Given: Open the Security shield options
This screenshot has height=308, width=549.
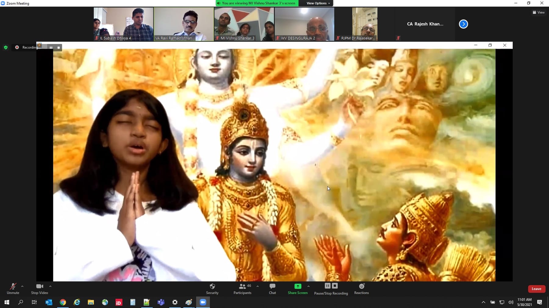Looking at the screenshot, I should point(212,289).
